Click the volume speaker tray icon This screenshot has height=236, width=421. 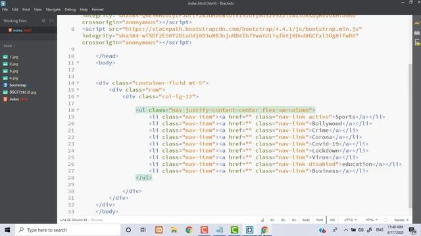361,230
